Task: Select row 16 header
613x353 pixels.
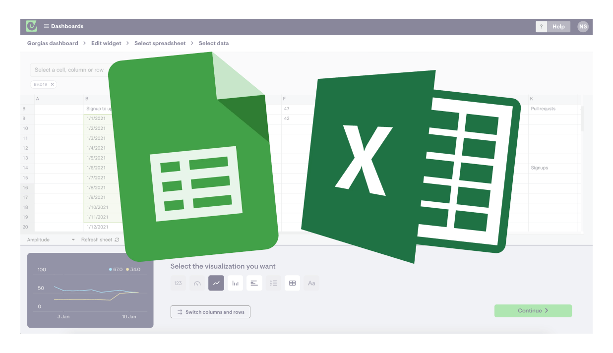Action: (x=27, y=188)
